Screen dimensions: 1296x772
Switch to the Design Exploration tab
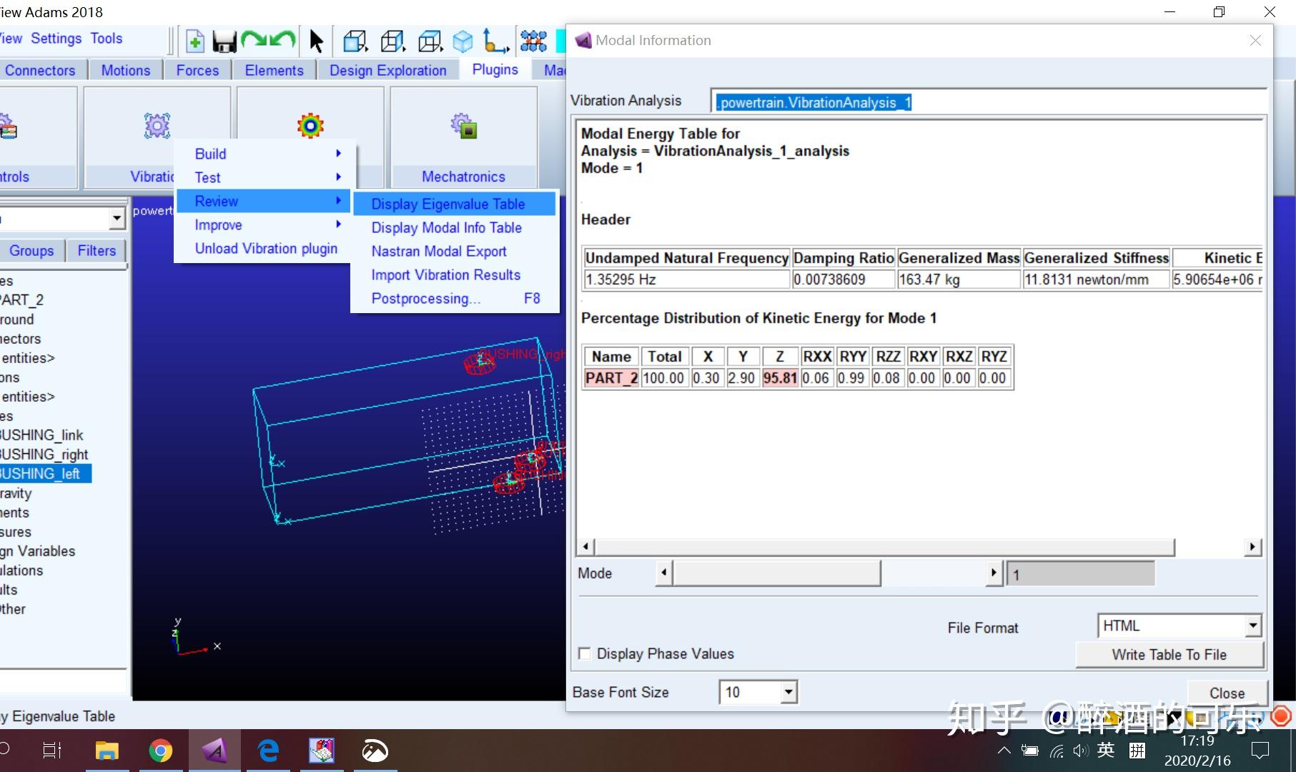coord(388,70)
